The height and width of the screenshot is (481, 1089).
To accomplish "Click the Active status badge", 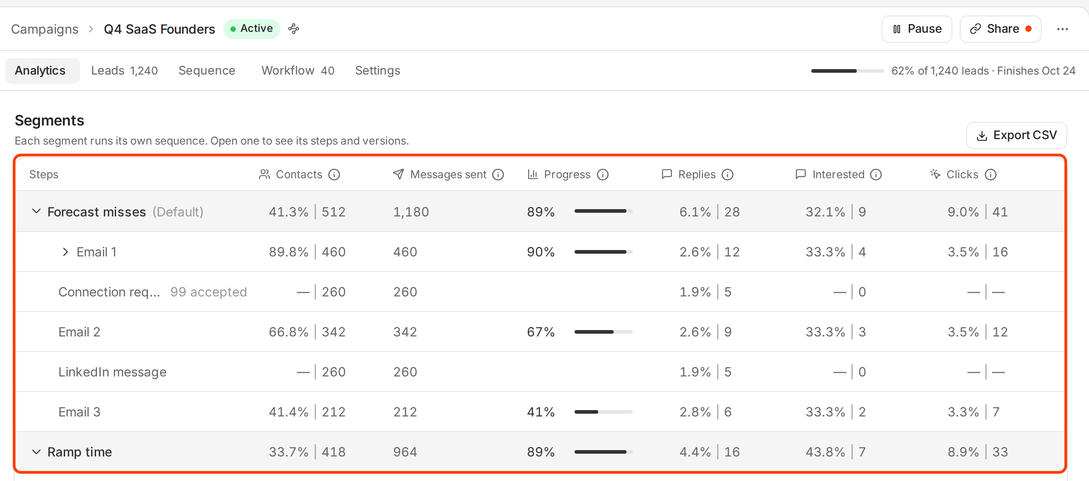I will (252, 29).
